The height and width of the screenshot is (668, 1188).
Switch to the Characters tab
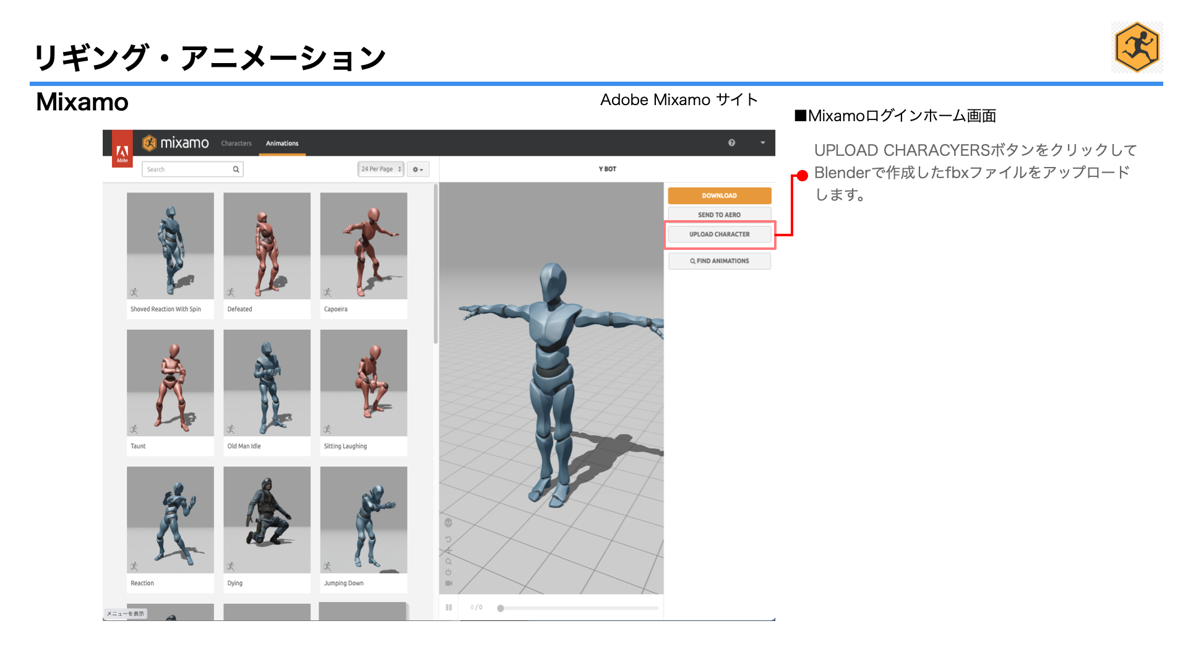pos(236,143)
